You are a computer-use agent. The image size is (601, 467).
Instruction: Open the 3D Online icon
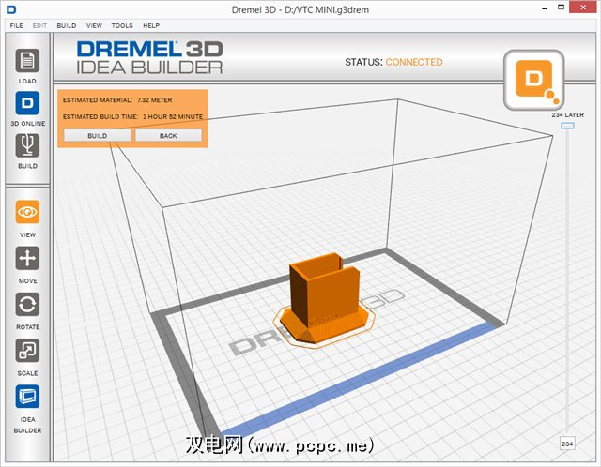click(27, 103)
